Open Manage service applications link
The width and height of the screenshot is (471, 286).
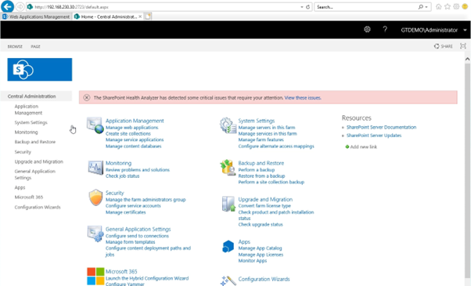(x=135, y=139)
